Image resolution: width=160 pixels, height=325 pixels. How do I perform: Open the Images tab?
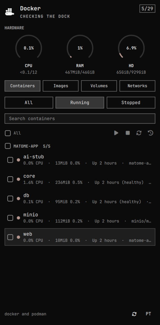pos(61,86)
